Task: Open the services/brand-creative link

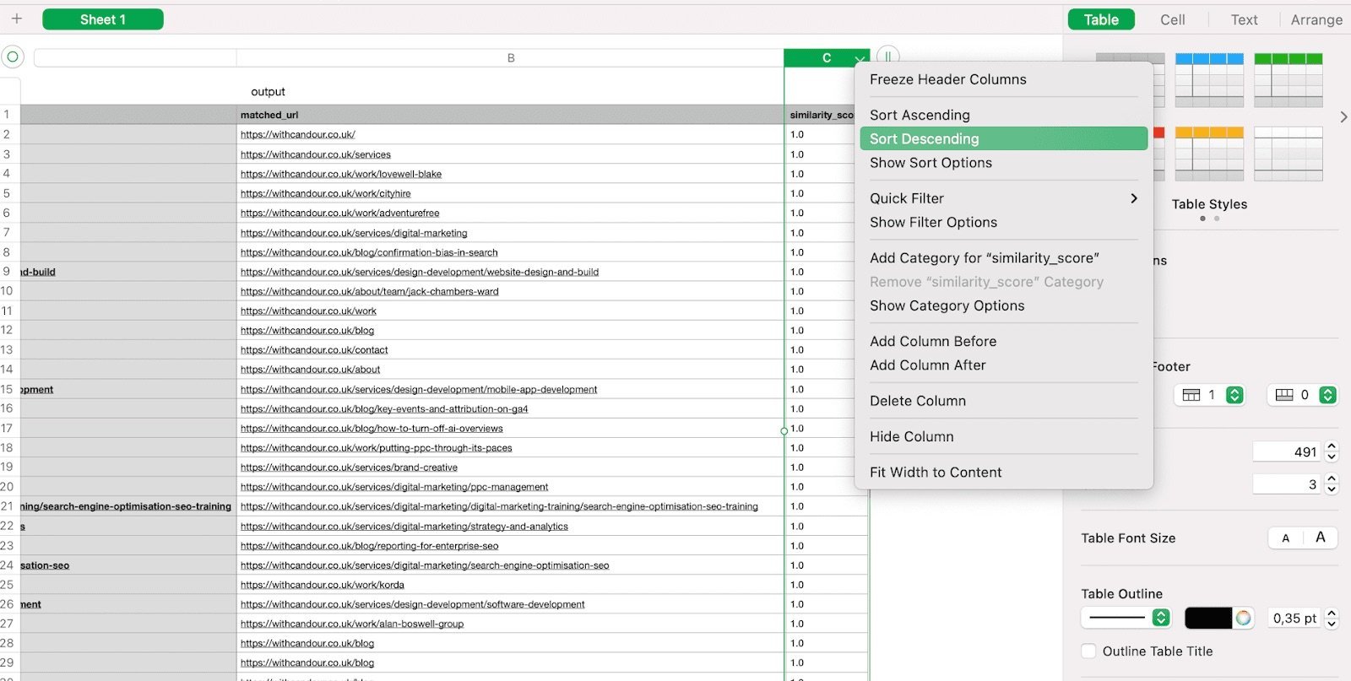Action: tap(349, 468)
